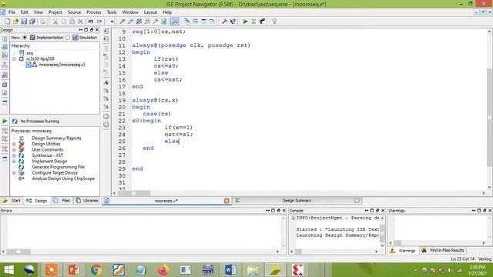The image size is (493, 277).
Task: Open the Layout menu
Action: 150,12
